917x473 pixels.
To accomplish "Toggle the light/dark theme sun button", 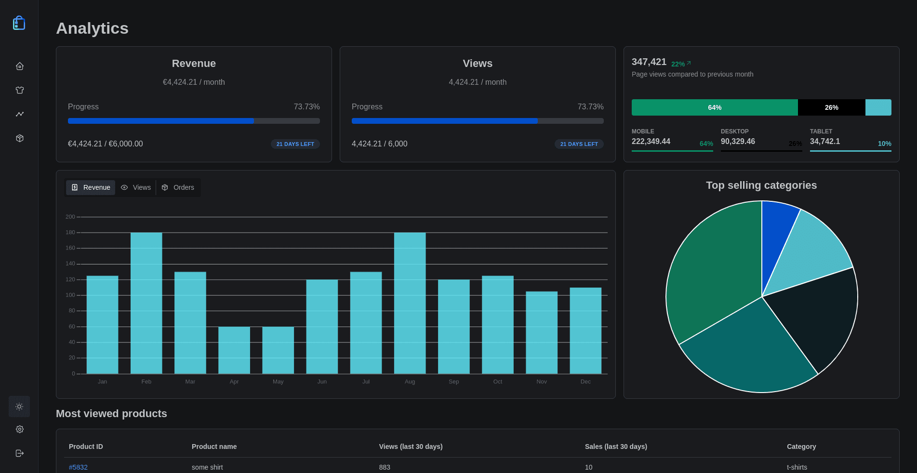I will (x=19, y=407).
